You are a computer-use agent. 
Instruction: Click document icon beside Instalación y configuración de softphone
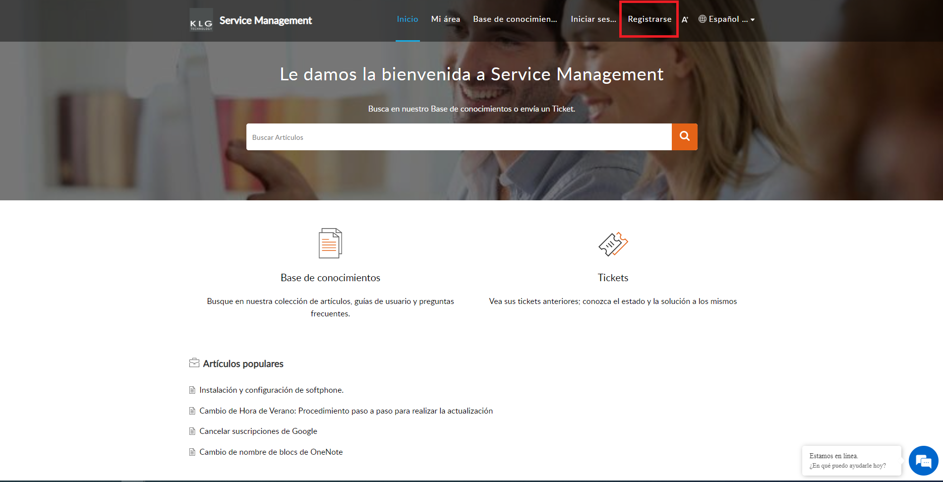click(x=192, y=390)
